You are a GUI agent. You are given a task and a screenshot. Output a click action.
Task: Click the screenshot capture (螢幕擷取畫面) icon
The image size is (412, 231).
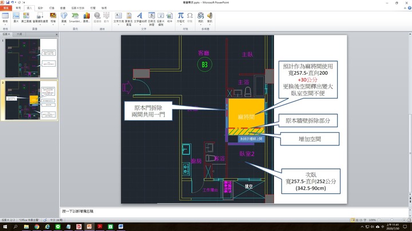coord(40,16)
